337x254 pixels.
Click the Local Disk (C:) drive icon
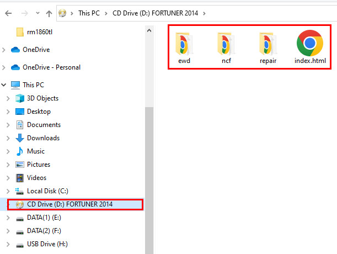click(19, 191)
